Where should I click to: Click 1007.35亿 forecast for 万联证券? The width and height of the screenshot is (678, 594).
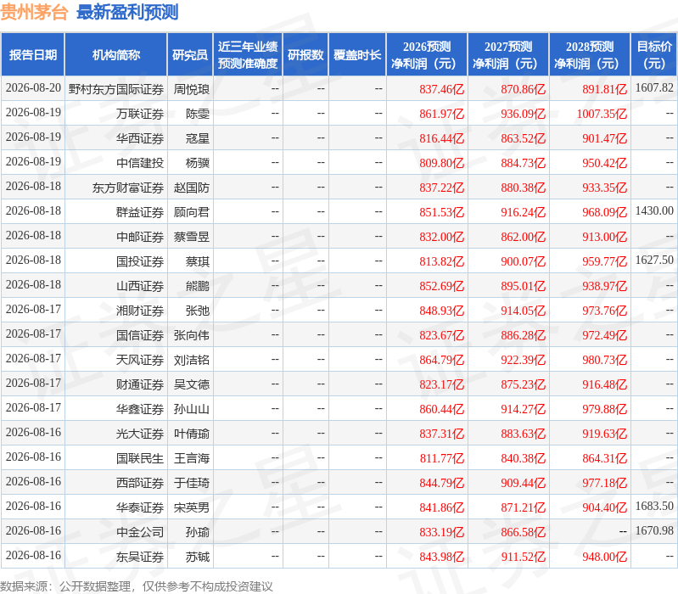click(602, 114)
